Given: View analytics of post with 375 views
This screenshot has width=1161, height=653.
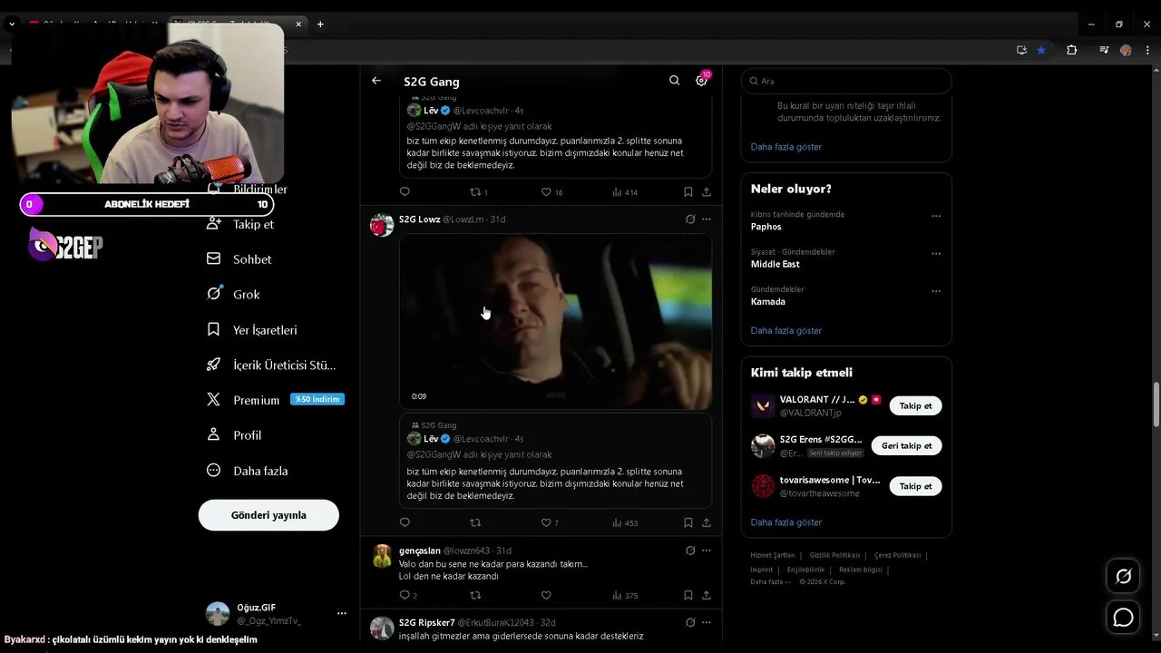Looking at the screenshot, I should click(625, 595).
